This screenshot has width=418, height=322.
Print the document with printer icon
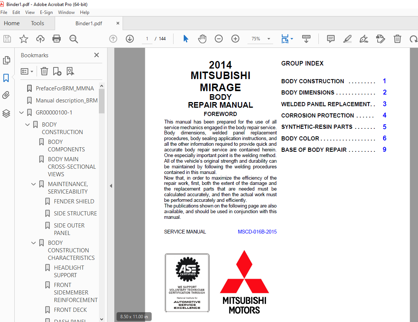click(x=57, y=39)
